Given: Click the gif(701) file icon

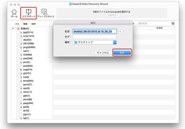Looking at the screenshot, I should pyautogui.click(x=21, y=73).
